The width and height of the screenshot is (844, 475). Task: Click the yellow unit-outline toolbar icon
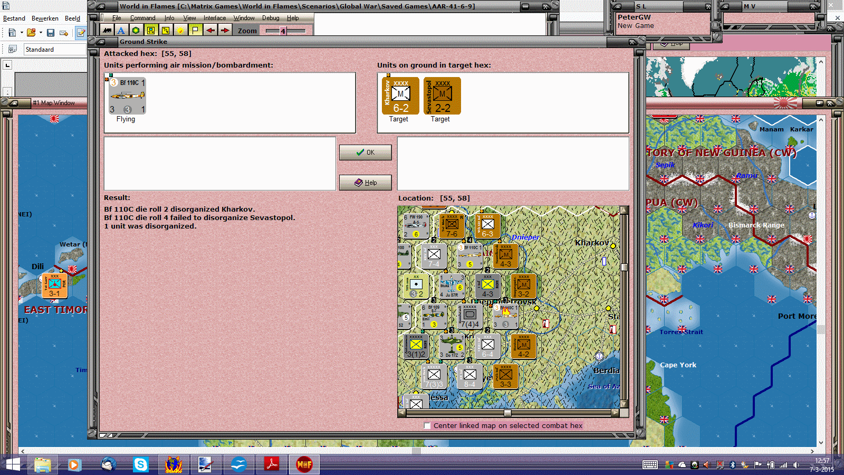166,30
